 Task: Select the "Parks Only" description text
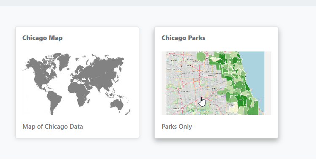[x=177, y=127]
